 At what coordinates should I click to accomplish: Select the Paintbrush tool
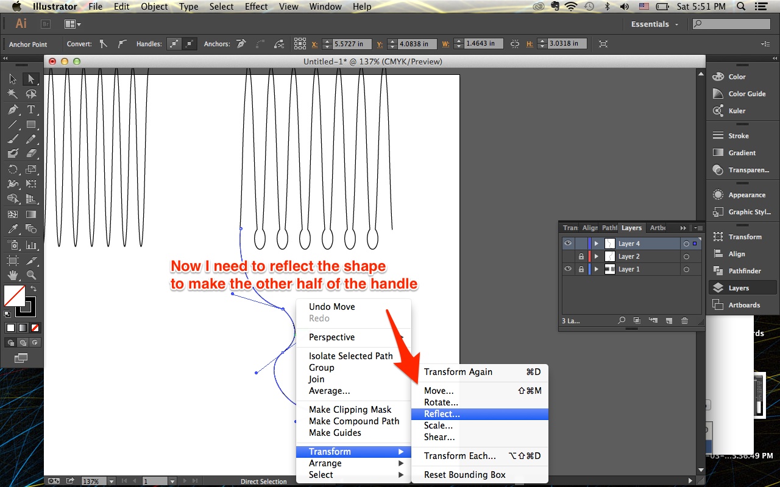(x=13, y=139)
